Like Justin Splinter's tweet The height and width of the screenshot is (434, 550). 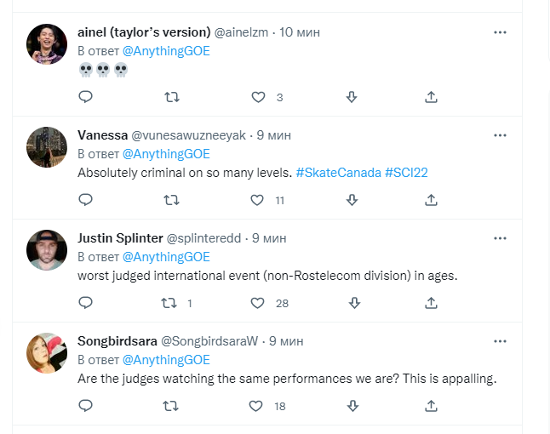pos(259,303)
